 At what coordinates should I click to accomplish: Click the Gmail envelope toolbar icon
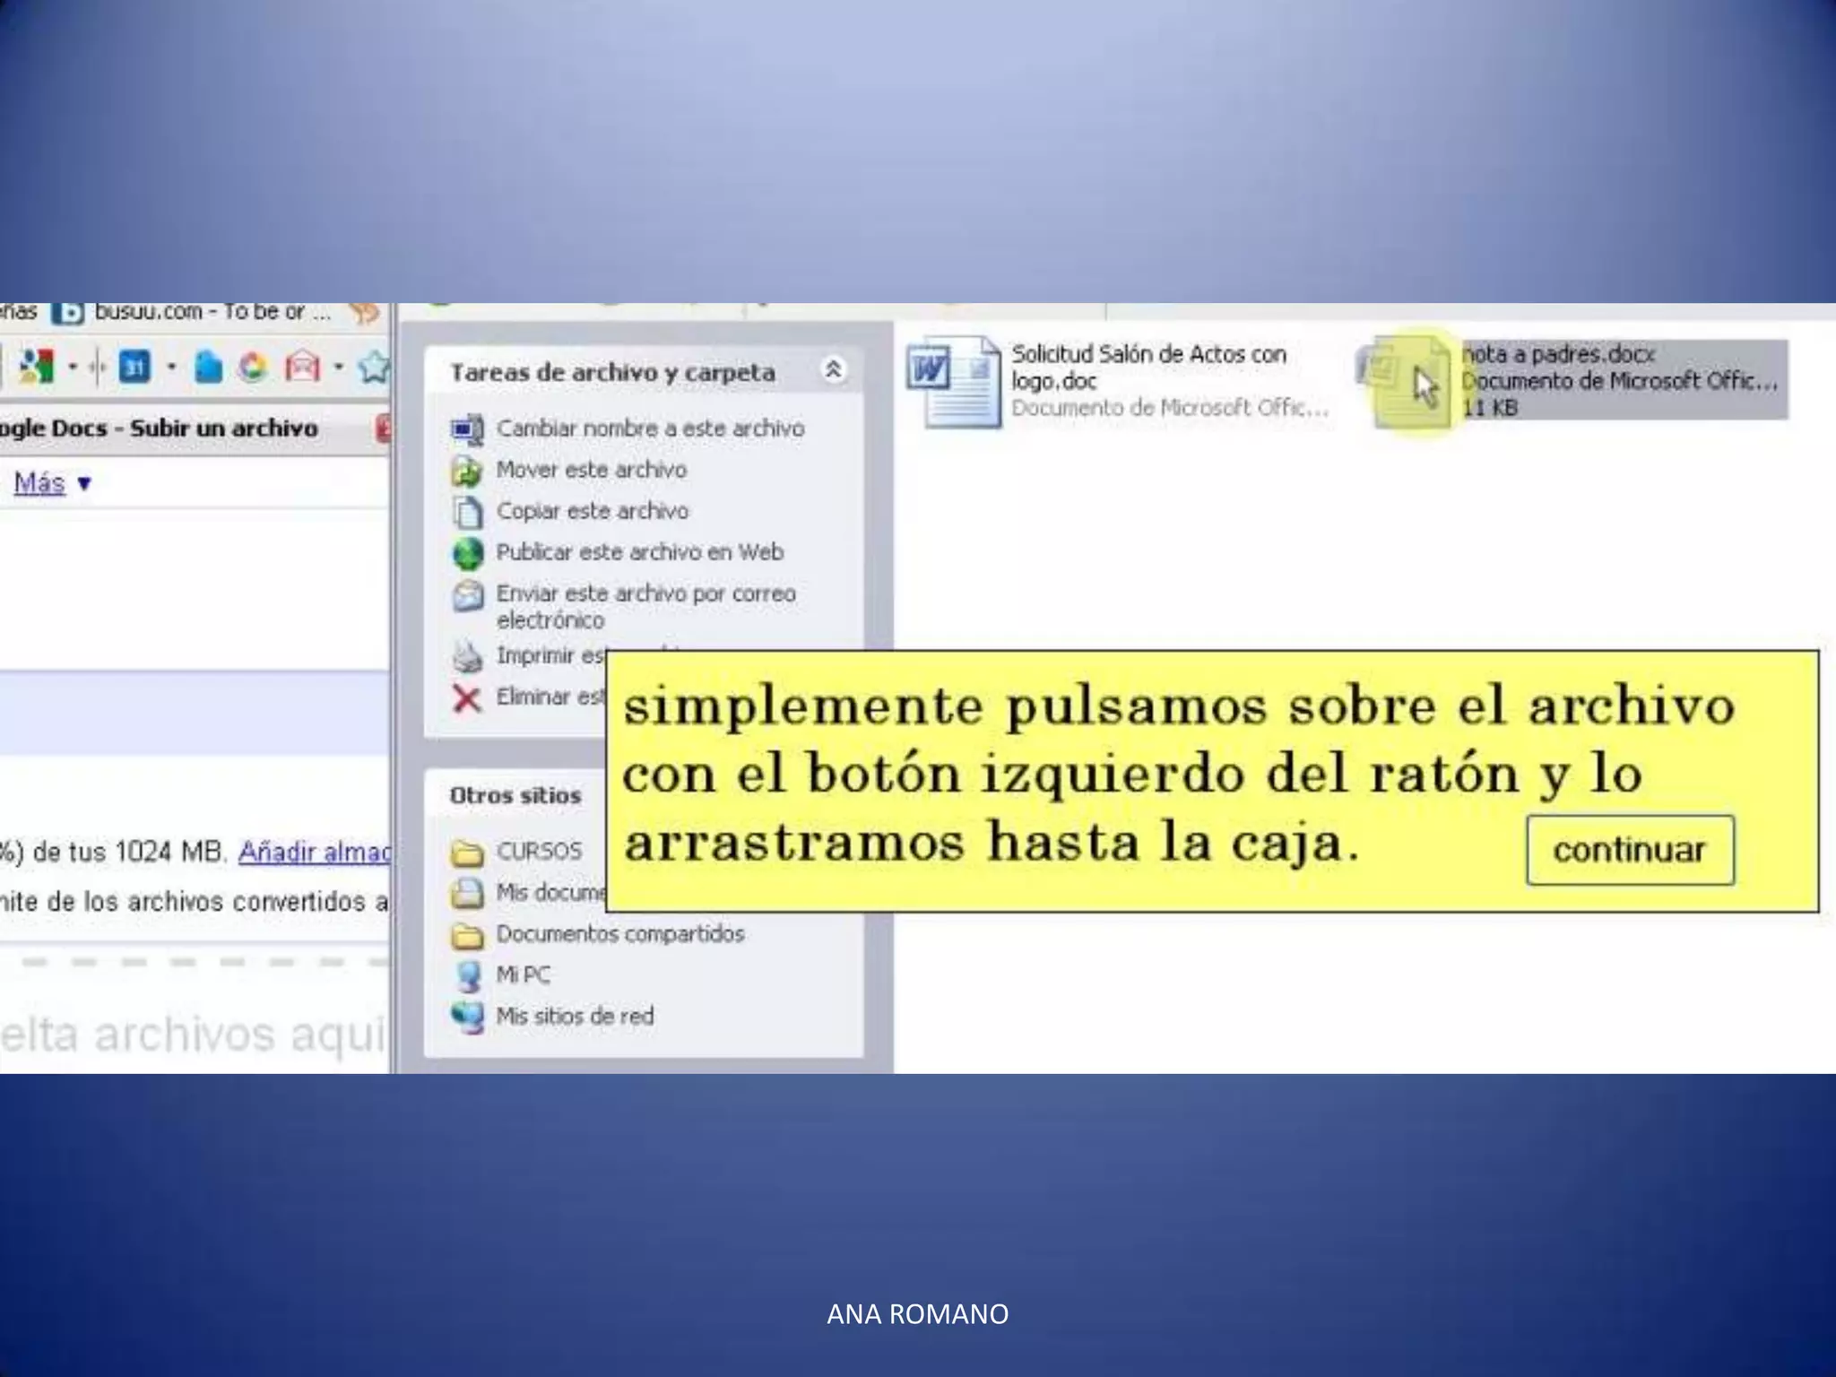pyautogui.click(x=302, y=367)
